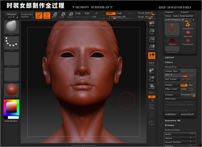Toggle the orange Smt smoothing button
Image resolution: width=202 pixels, height=147 pixels.
pos(183,85)
